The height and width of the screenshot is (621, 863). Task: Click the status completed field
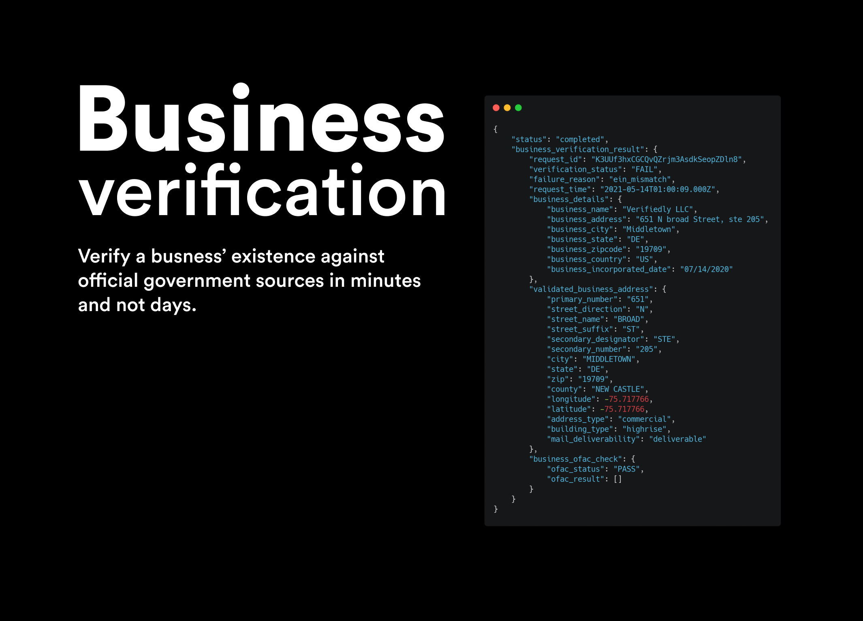[x=559, y=139]
